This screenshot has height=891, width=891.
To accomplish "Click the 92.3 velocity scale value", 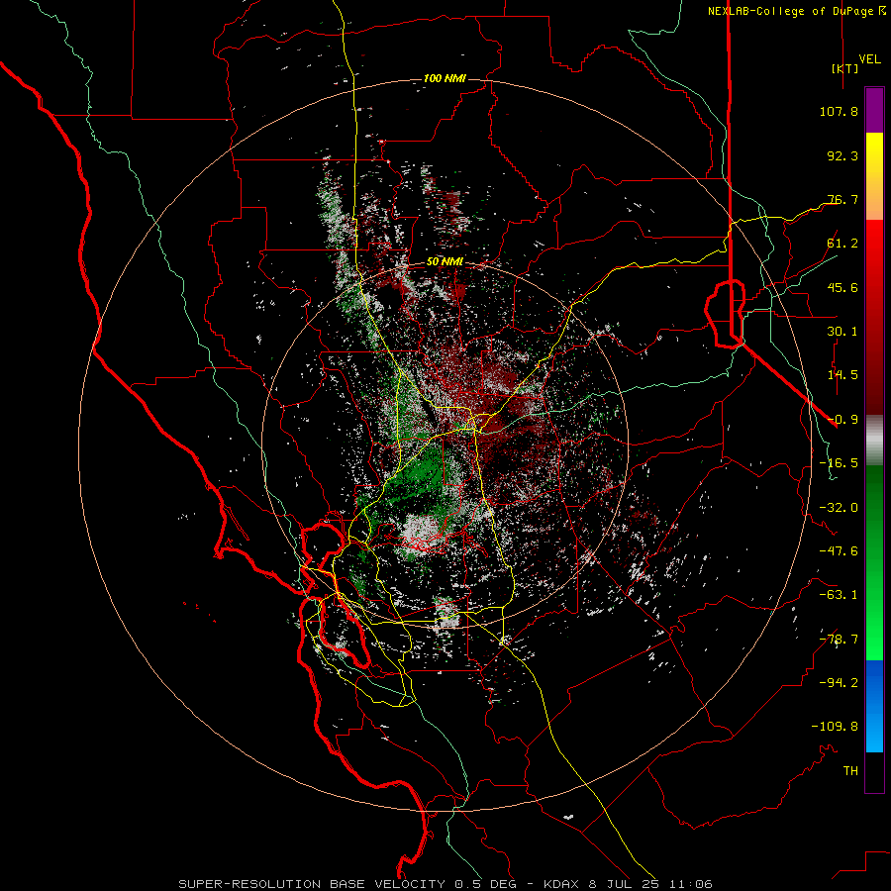I will tap(842, 155).
